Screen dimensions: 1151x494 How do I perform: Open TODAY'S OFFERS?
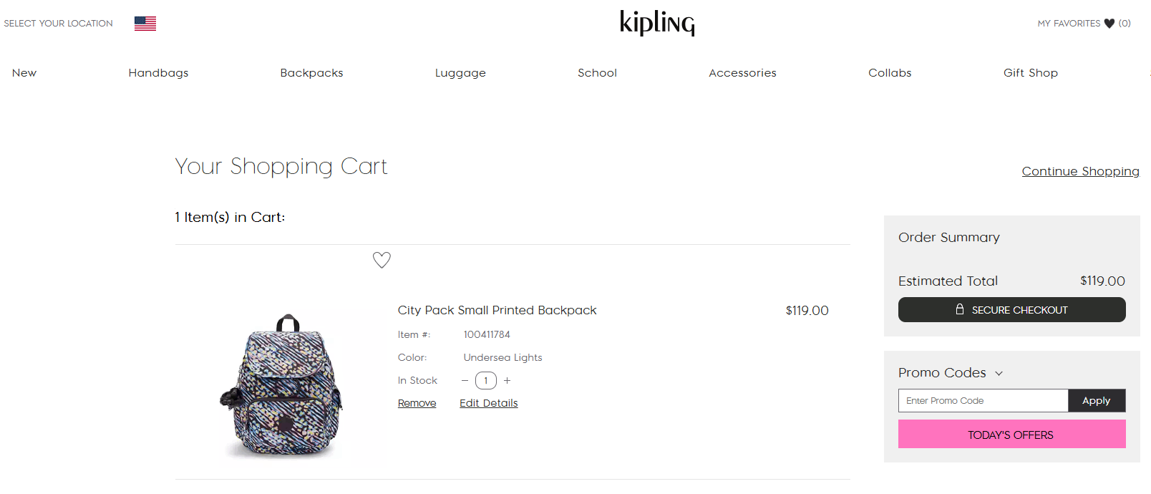[1011, 434]
